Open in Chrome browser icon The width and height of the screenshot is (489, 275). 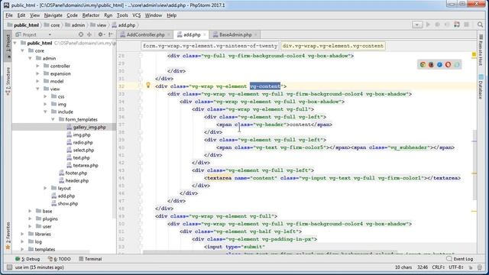423,64
